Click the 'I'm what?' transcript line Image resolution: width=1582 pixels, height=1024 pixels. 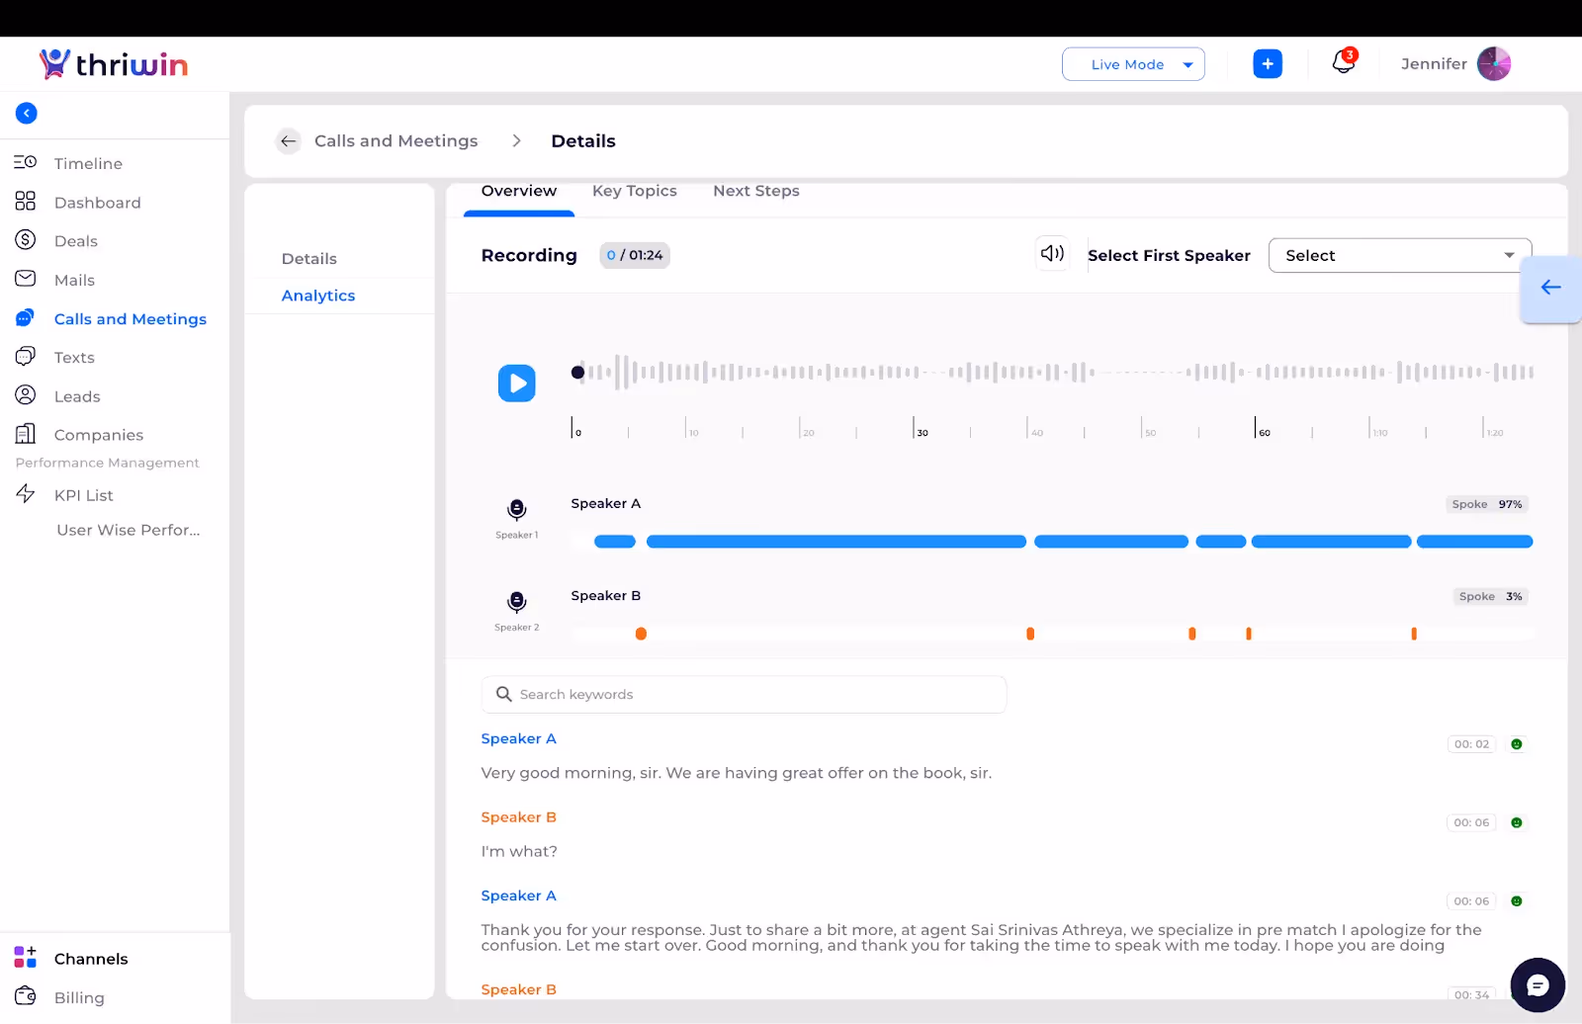519,851
